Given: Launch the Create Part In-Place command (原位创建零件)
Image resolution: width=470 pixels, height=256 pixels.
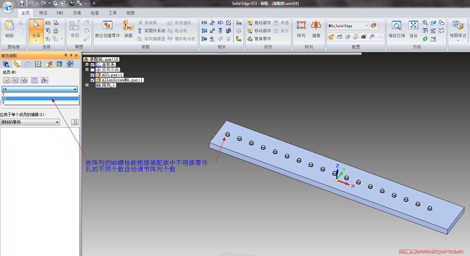Looking at the screenshot, I should click(x=107, y=29).
